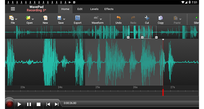The width and height of the screenshot is (204, 109).
Task: Cut the selection with scissors icon
Action: click(x=147, y=18)
